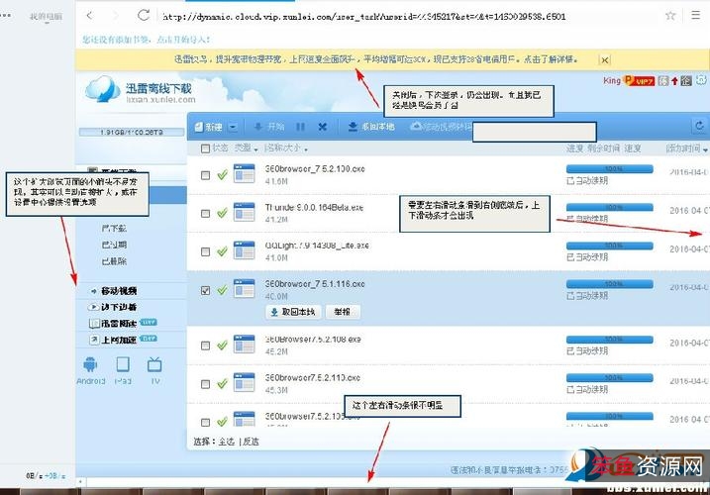Open 边下边播 in the sidebar

[x=119, y=307]
